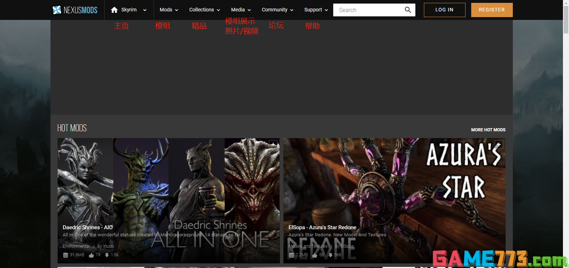Open the Collections dropdown menu

coord(204,10)
